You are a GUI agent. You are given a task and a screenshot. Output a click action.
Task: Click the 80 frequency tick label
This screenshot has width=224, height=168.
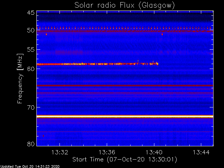coord(31,144)
